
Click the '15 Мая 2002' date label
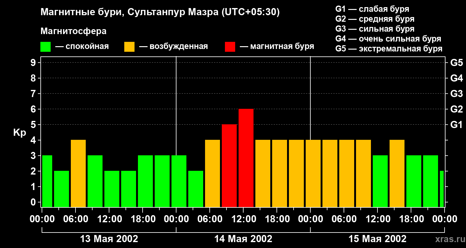click(x=377, y=239)
